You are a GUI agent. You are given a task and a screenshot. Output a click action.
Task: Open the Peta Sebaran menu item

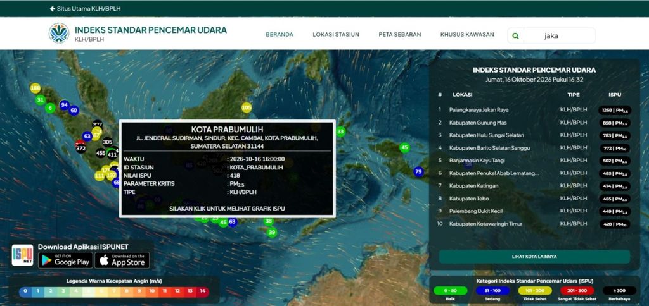[400, 35]
